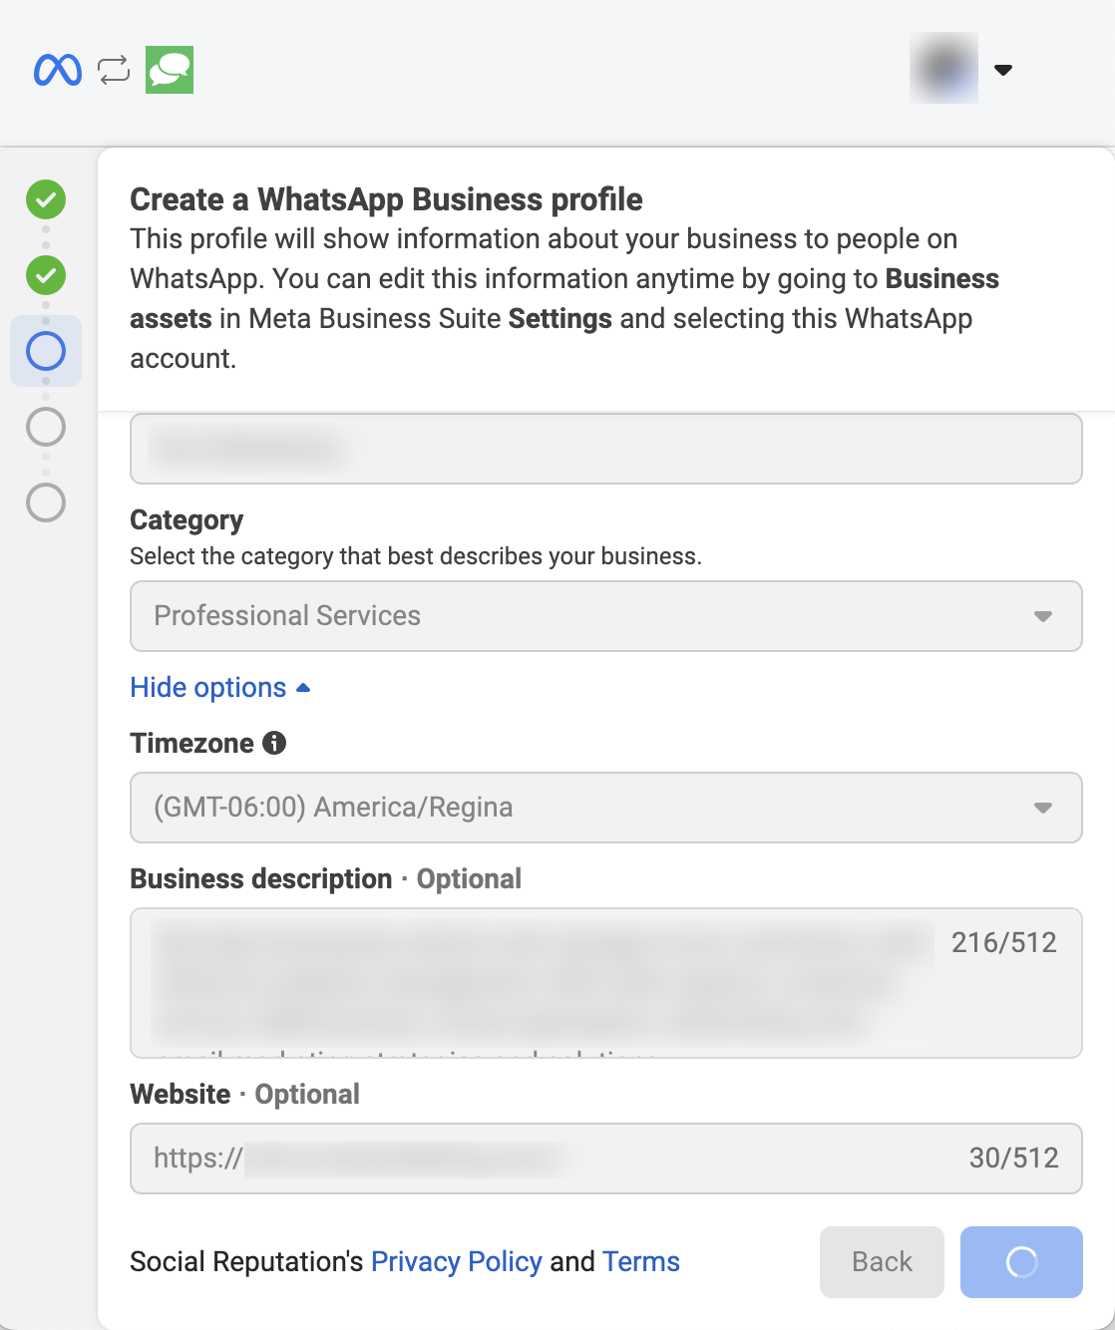This screenshot has width=1115, height=1330.
Task: Open the Professional Services category dropdown
Action: coord(605,616)
